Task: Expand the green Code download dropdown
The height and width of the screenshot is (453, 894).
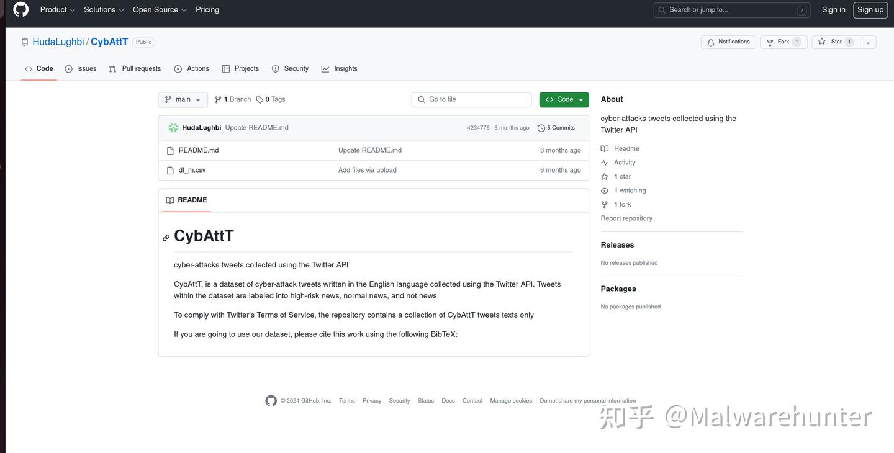Action: [581, 99]
